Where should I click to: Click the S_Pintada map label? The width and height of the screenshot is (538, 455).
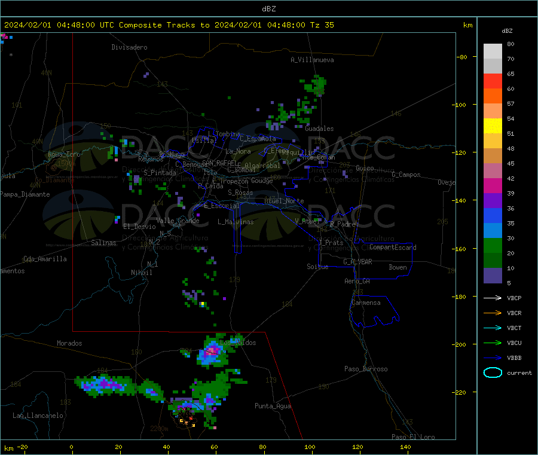[160, 173]
